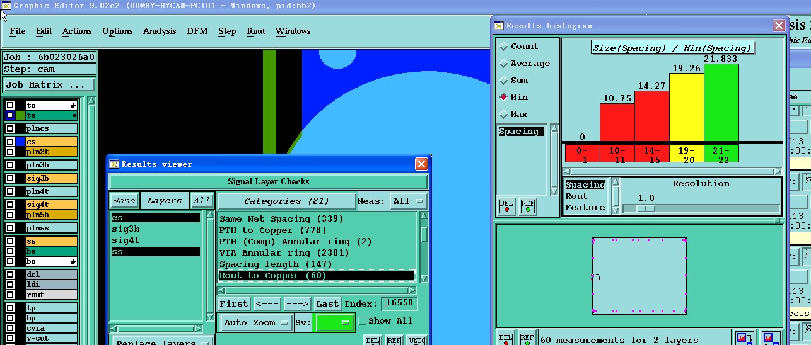
Task: Open the Windows menu
Action: pos(293,31)
